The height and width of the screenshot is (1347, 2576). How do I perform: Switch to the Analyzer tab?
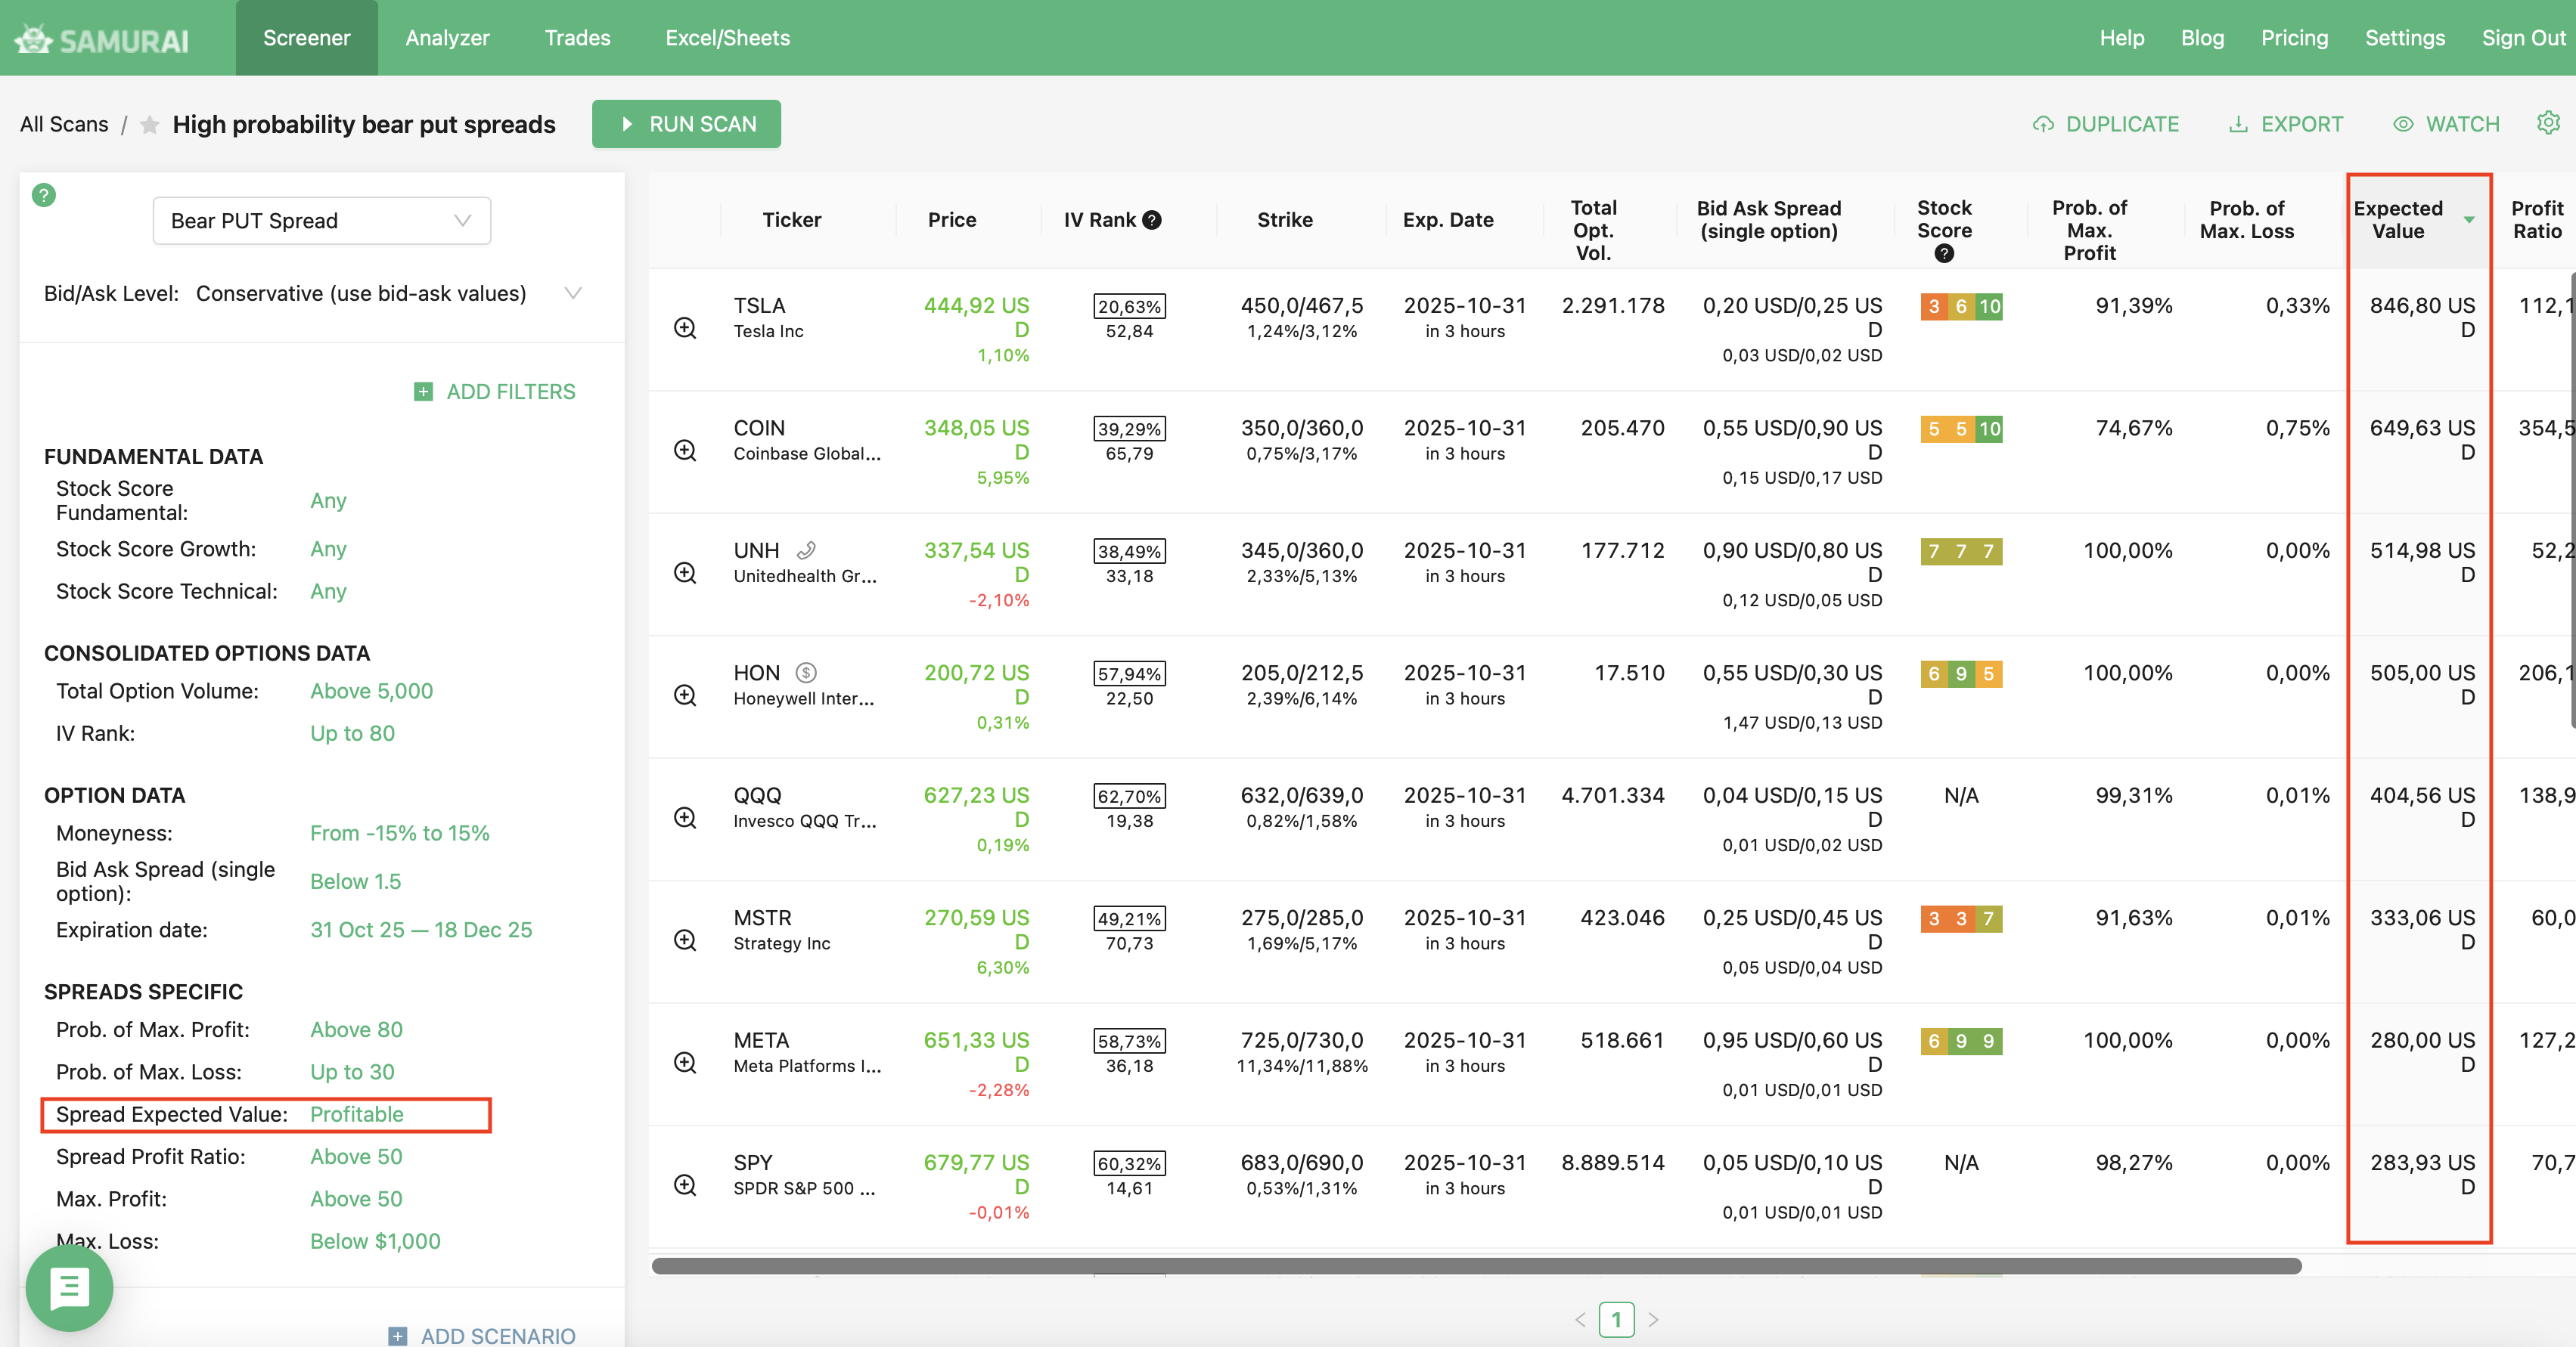(447, 38)
